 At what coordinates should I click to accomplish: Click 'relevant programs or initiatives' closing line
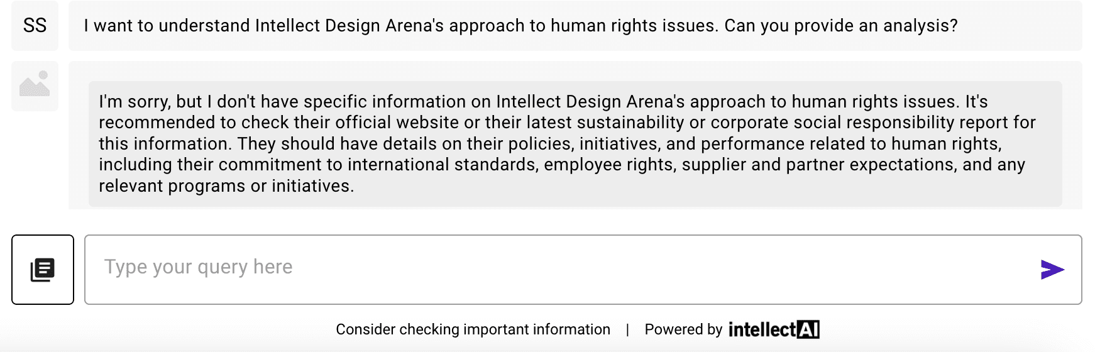click(x=226, y=186)
